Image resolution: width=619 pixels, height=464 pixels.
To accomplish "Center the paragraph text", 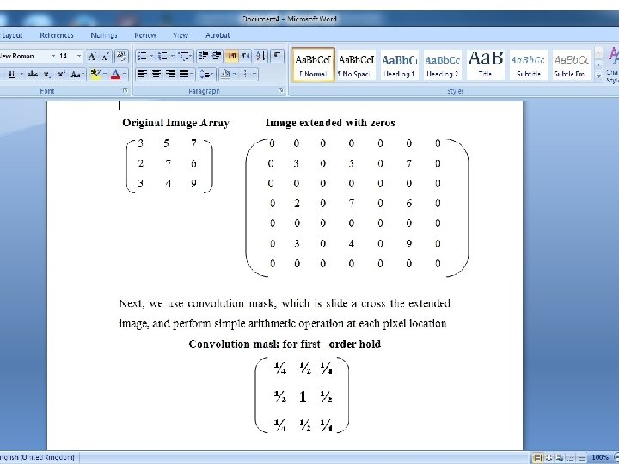I will click(x=156, y=74).
